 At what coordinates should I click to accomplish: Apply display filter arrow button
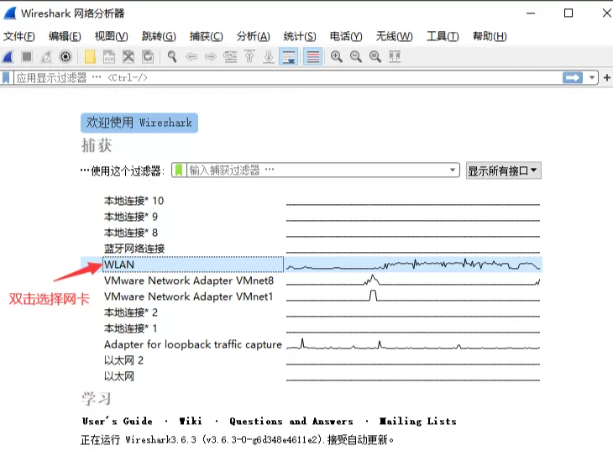pyautogui.click(x=573, y=78)
